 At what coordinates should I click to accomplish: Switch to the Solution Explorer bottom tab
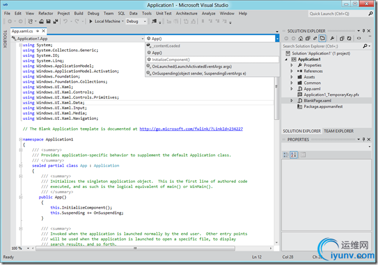tap(302, 131)
